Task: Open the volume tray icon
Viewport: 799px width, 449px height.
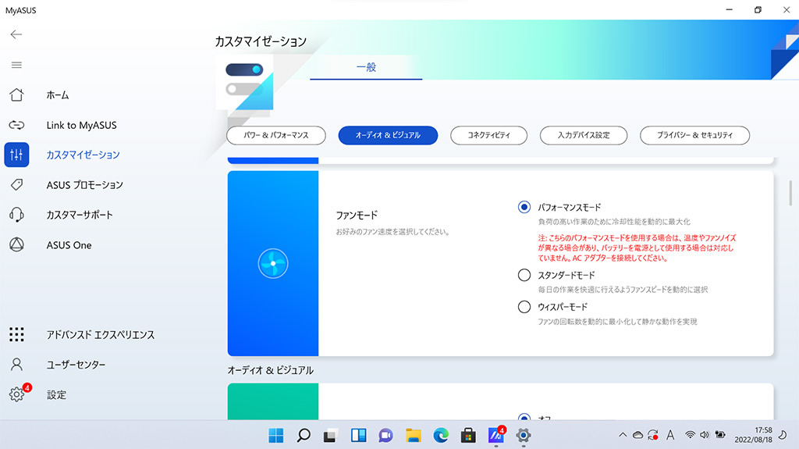Action: (705, 435)
